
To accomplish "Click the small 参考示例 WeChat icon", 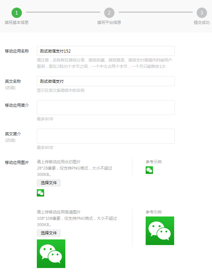I will pos(149,170).
